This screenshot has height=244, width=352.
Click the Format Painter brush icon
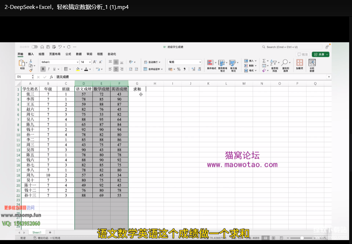click(x=31, y=70)
